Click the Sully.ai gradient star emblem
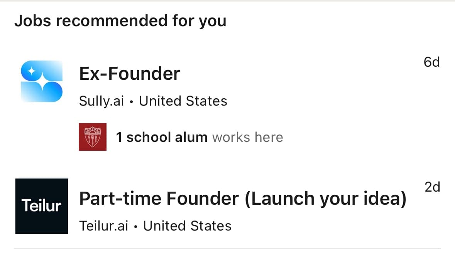This screenshot has height=256, width=455. [x=41, y=80]
